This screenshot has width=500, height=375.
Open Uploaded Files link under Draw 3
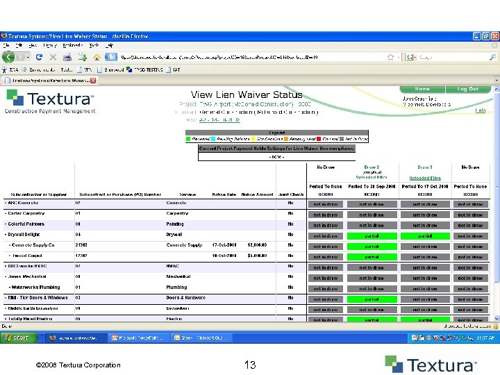425,178
